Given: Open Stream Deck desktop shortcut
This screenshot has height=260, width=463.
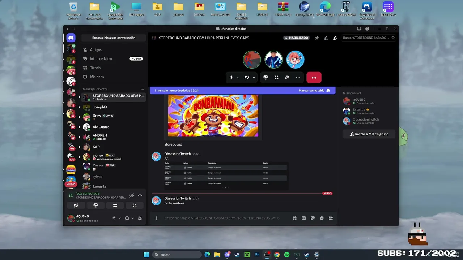Looking at the screenshot, I should 388,9.
